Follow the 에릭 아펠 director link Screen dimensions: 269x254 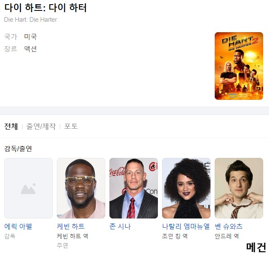tap(18, 226)
